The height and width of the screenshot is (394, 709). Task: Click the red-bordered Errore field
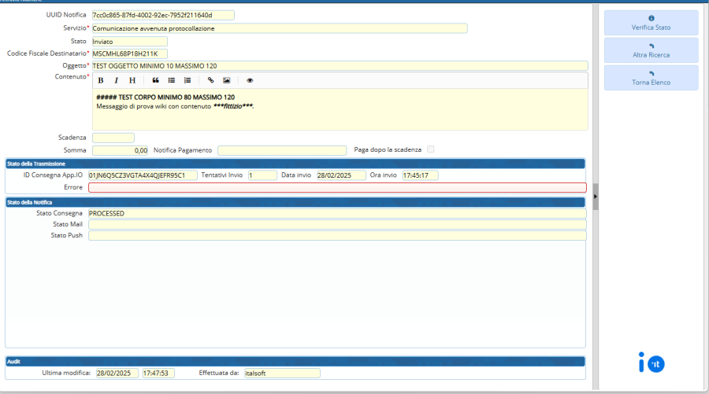[x=337, y=188]
